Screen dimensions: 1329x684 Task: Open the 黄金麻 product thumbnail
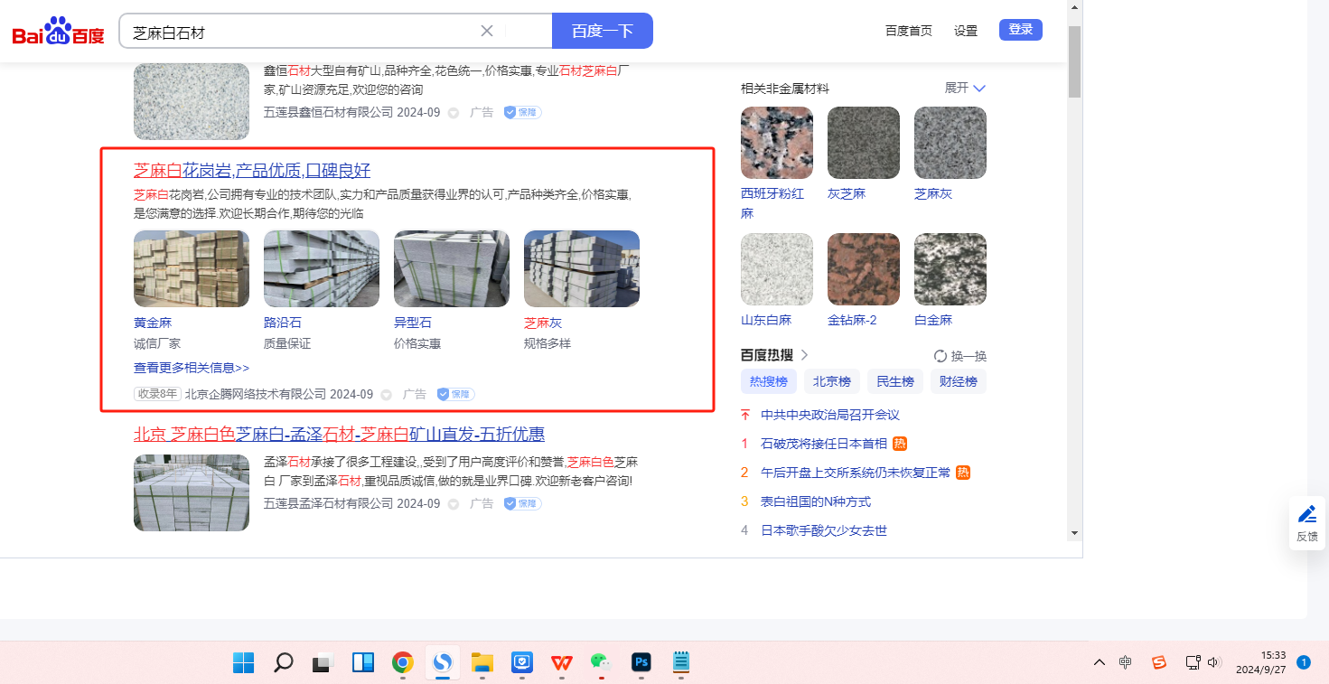[192, 268]
